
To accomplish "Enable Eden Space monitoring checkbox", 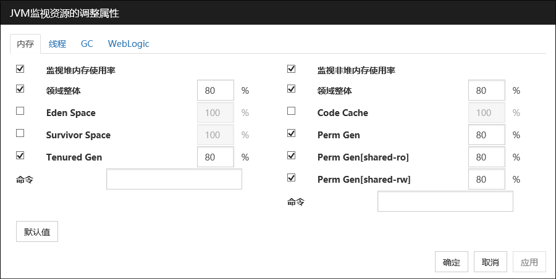I will pyautogui.click(x=20, y=111).
